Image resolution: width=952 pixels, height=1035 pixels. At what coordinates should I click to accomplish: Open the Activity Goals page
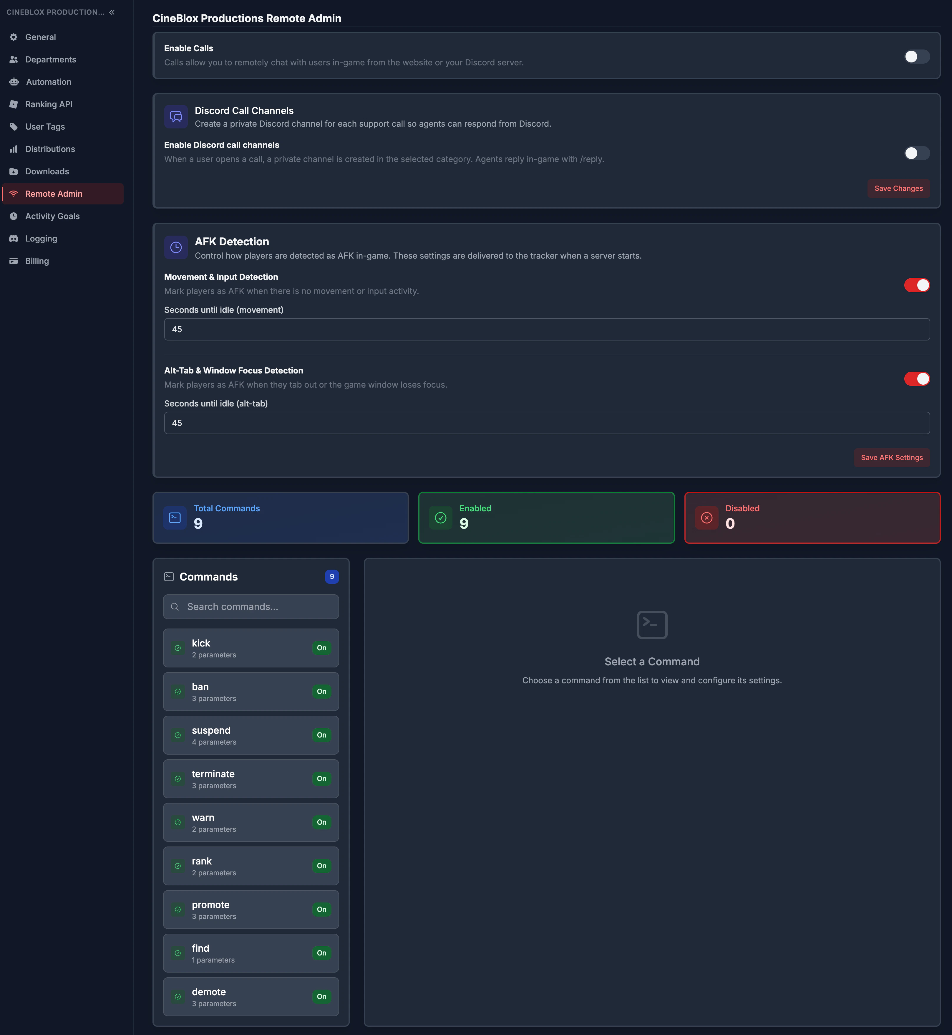tap(63, 216)
